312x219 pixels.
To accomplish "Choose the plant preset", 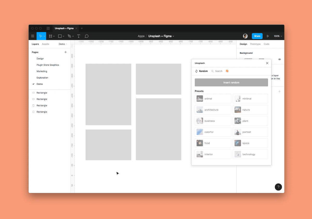I will click(250, 121).
